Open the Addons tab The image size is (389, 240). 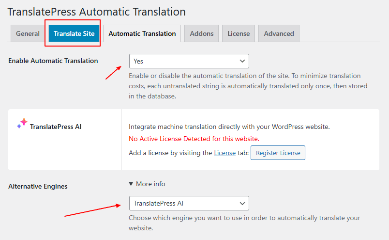point(201,33)
